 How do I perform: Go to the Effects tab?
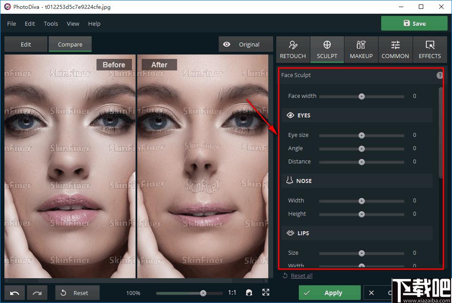[430, 50]
